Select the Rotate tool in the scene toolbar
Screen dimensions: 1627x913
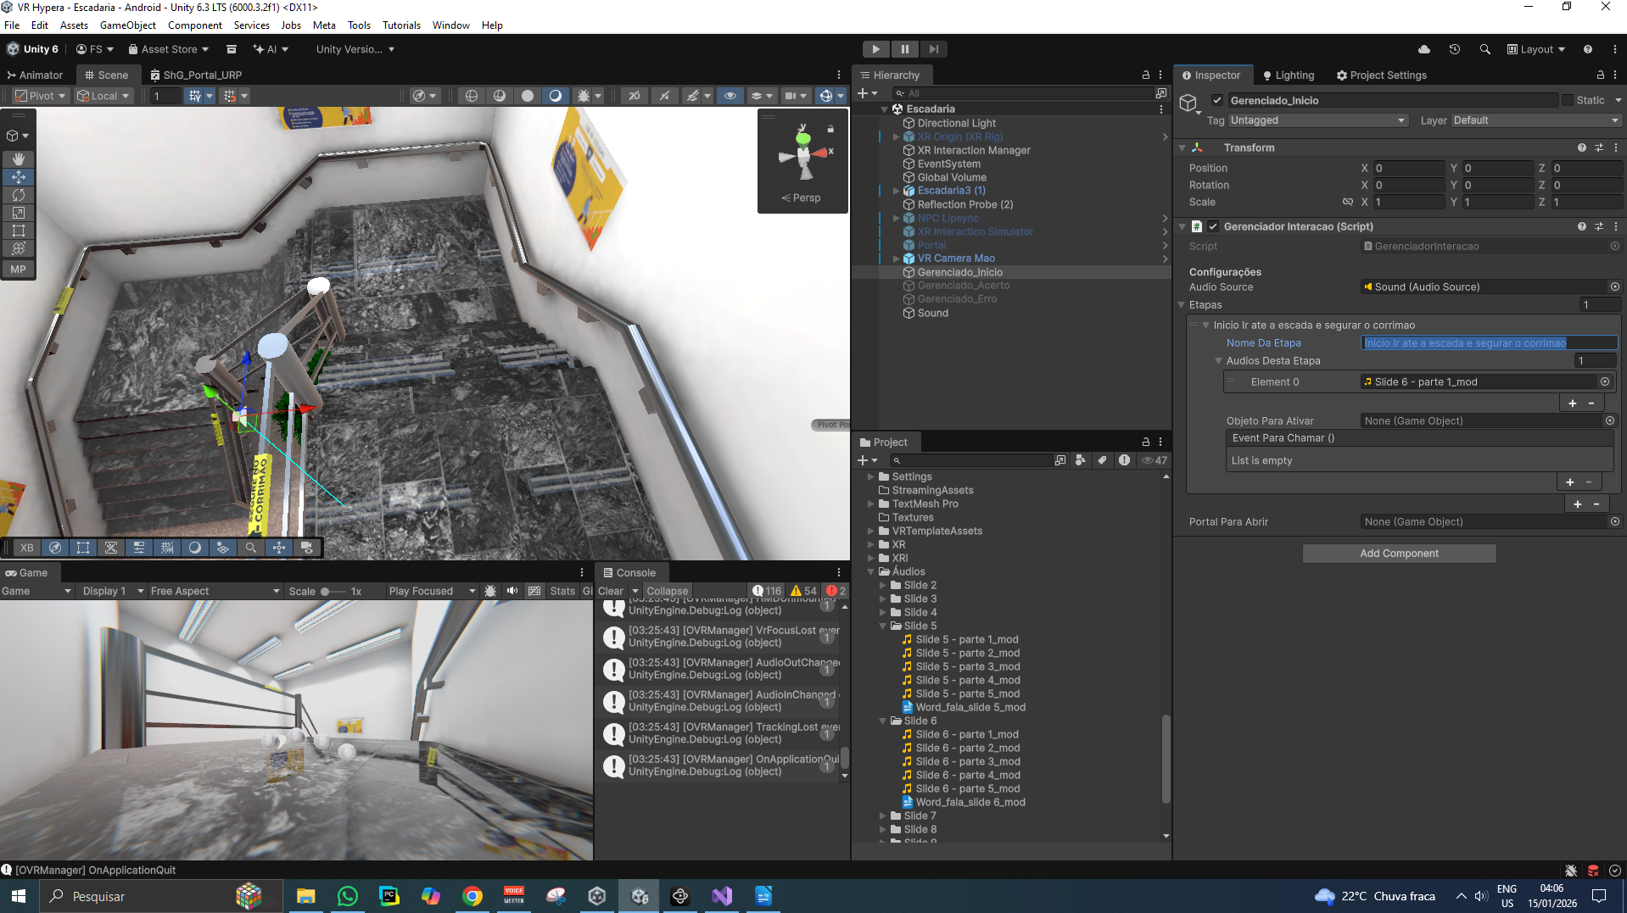18,194
